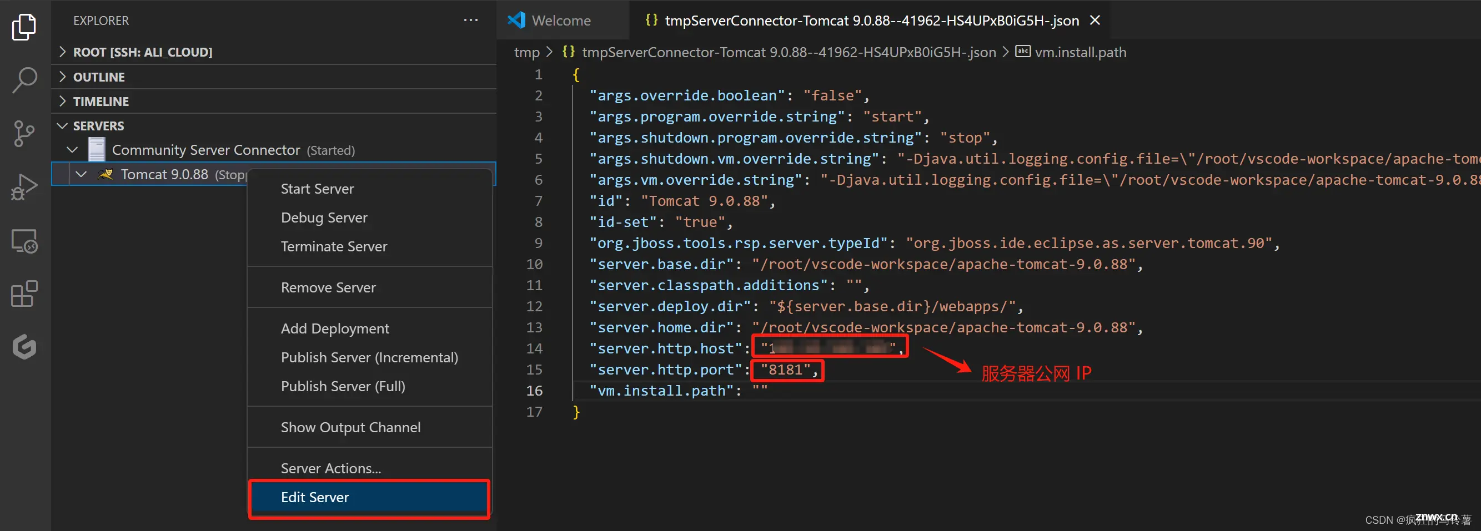The image size is (1481, 531).
Task: Open the Explorer view icon
Action: pos(24,27)
